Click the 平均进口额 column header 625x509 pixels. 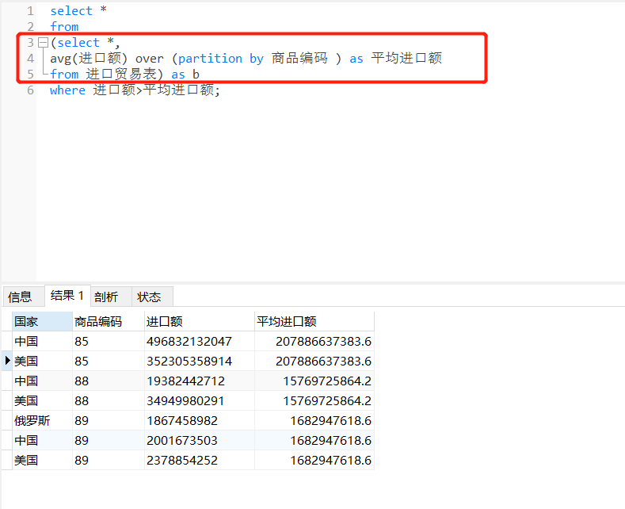314,322
